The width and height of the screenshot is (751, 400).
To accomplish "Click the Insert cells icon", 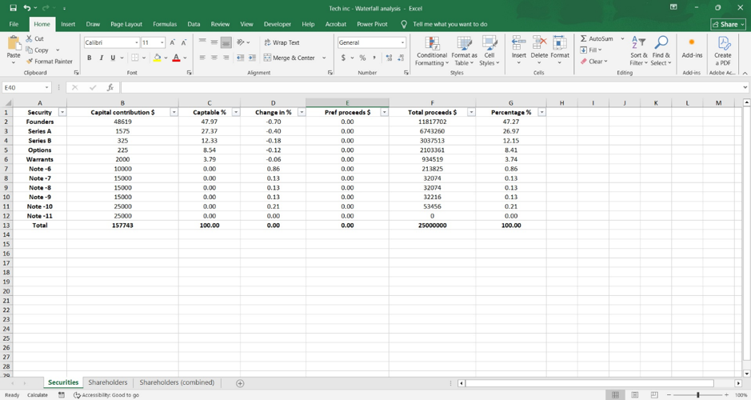I will pyautogui.click(x=519, y=43).
